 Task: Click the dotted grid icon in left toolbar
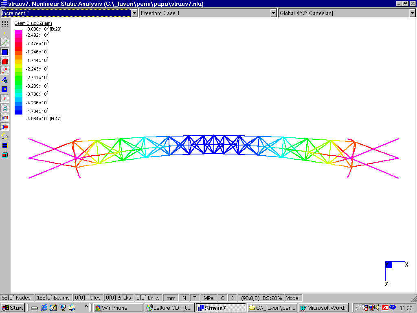click(5, 24)
